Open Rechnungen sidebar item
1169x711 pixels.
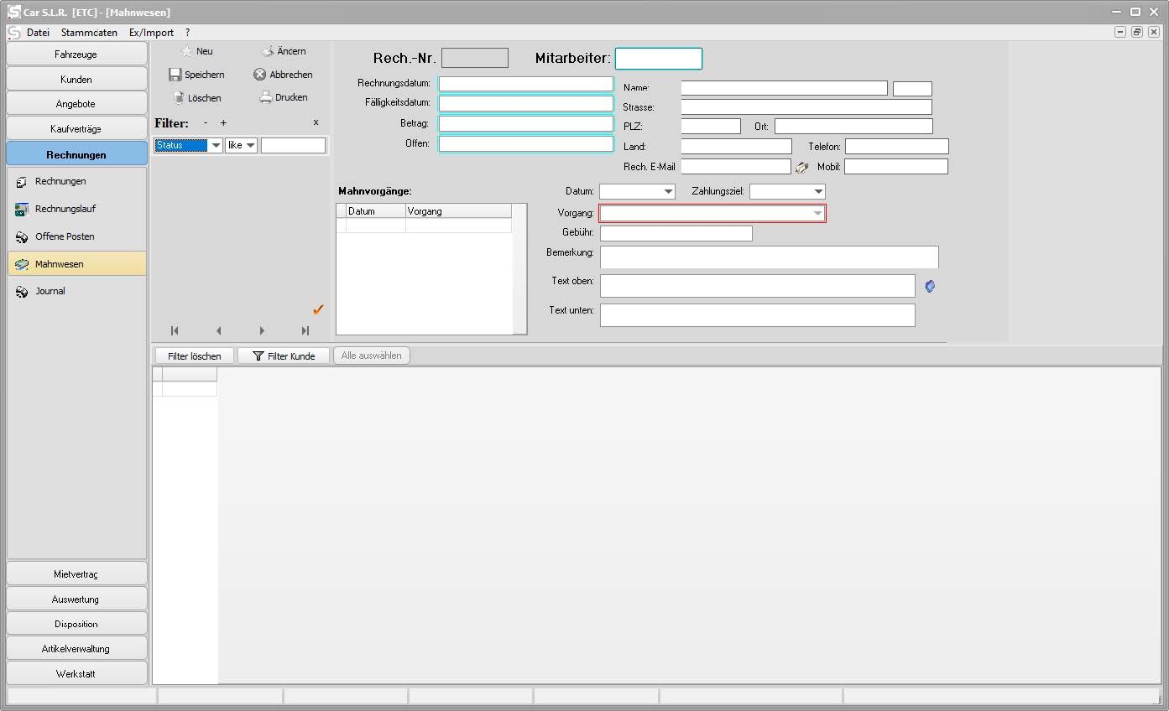coord(77,181)
